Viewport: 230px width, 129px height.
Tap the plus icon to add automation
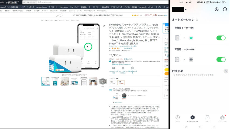coord(217,9)
